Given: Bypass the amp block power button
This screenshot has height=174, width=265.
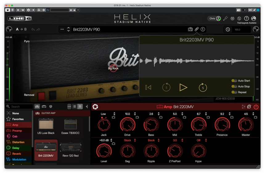Looking at the screenshot, I should (x=256, y=107).
